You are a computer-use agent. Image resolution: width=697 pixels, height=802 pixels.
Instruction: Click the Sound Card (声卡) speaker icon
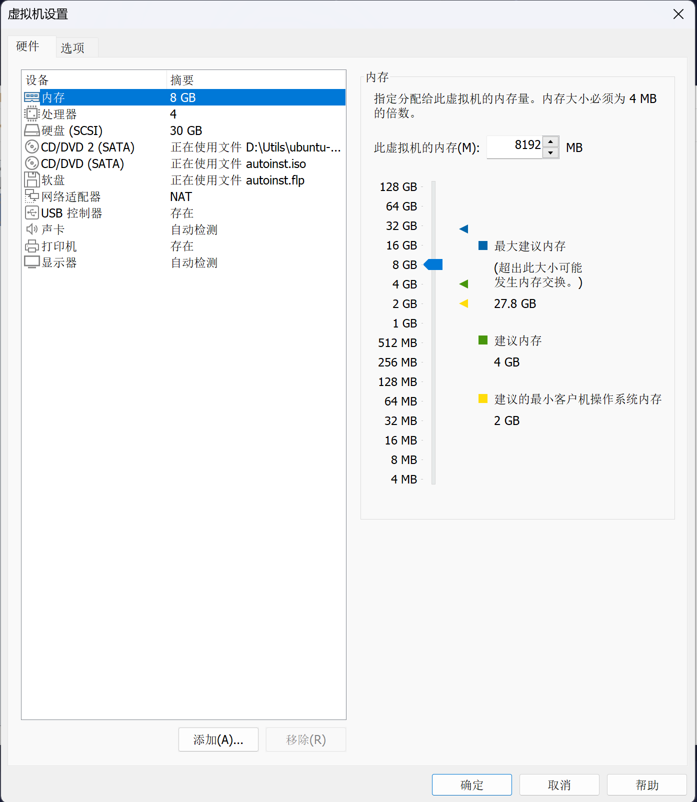pos(32,229)
